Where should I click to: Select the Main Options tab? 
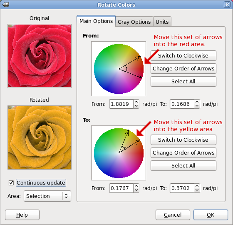96,21
